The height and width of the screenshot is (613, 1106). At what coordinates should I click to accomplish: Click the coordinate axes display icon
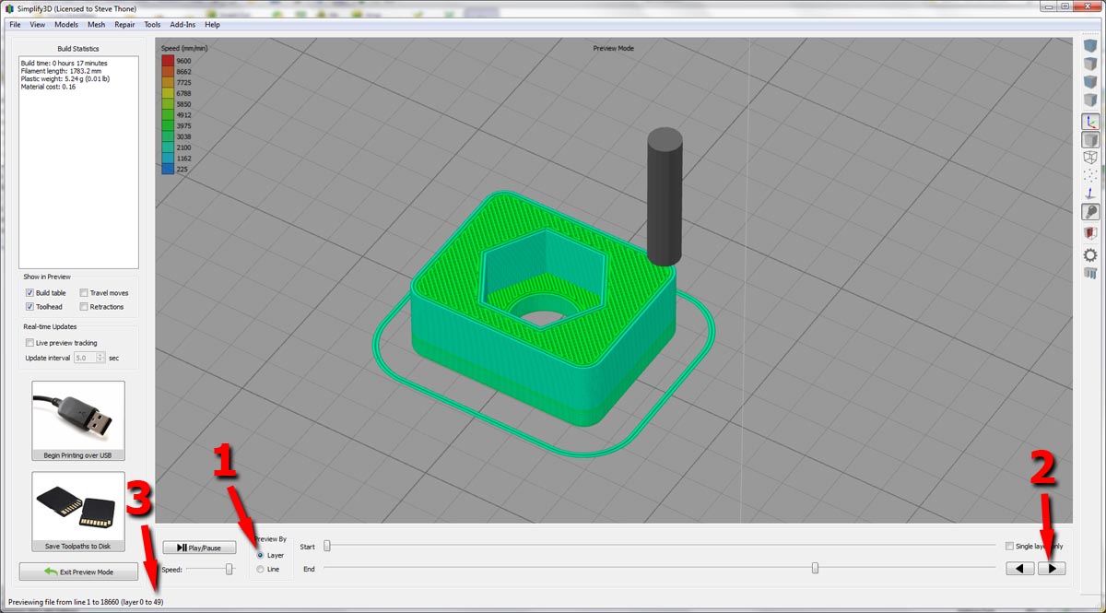[1090, 122]
